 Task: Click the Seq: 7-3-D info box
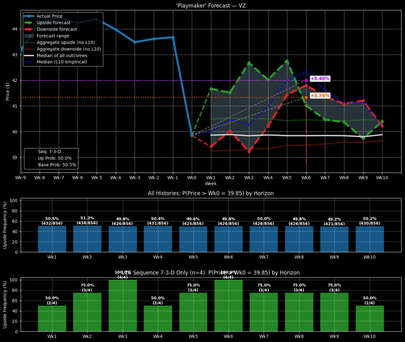[x=51, y=158]
